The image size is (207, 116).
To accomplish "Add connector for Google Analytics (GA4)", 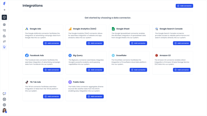I will pyautogui.click(x=95, y=43).
